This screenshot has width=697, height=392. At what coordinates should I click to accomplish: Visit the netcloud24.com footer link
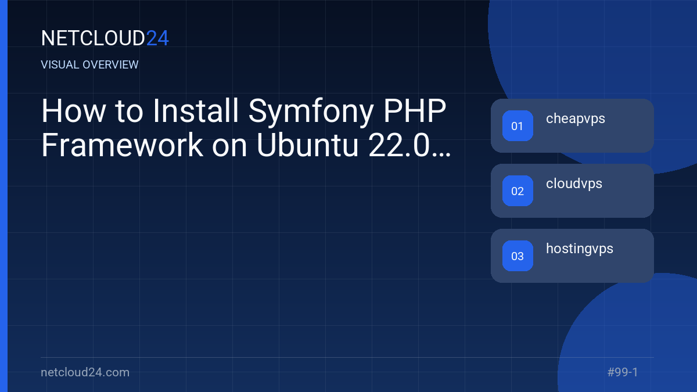(x=85, y=372)
